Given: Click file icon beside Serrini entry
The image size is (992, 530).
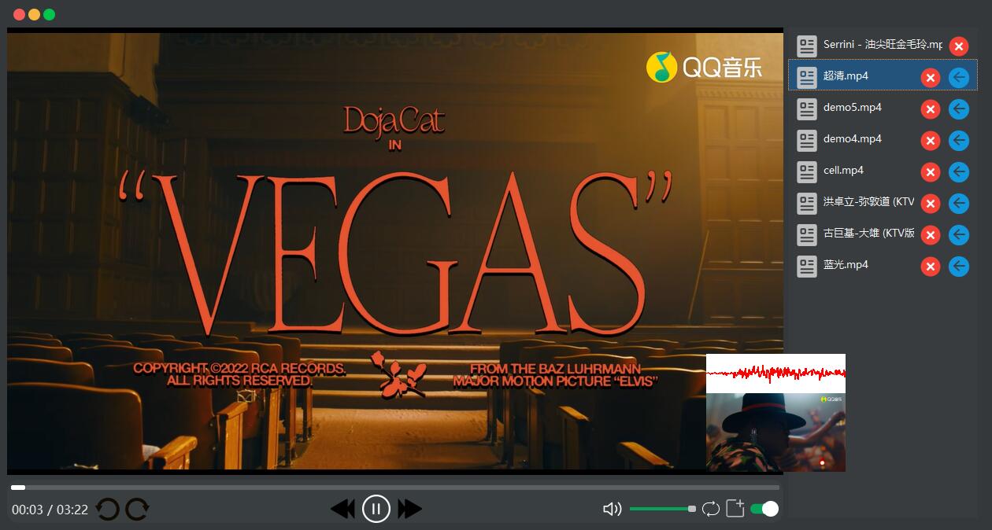Looking at the screenshot, I should click(807, 46).
